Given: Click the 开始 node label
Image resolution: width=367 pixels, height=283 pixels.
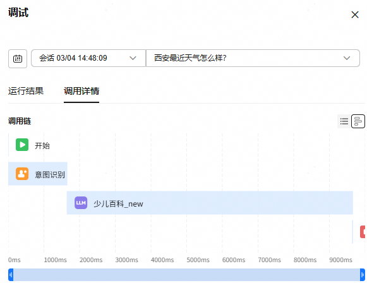Looking at the screenshot, I should (x=42, y=145).
